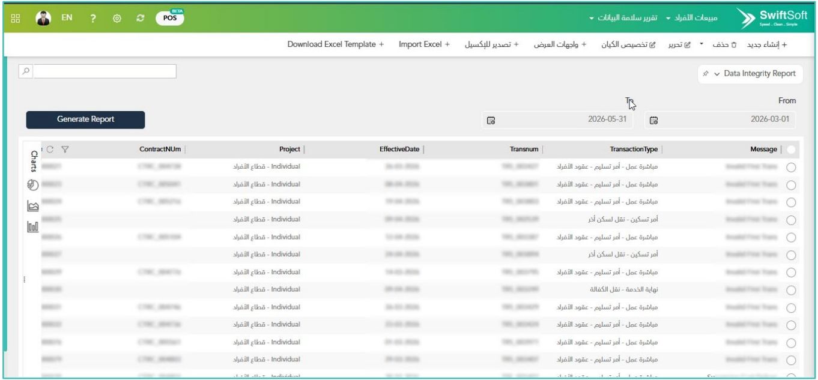This screenshot has width=818, height=380.
Task: Click Import Excel command
Action: point(424,45)
